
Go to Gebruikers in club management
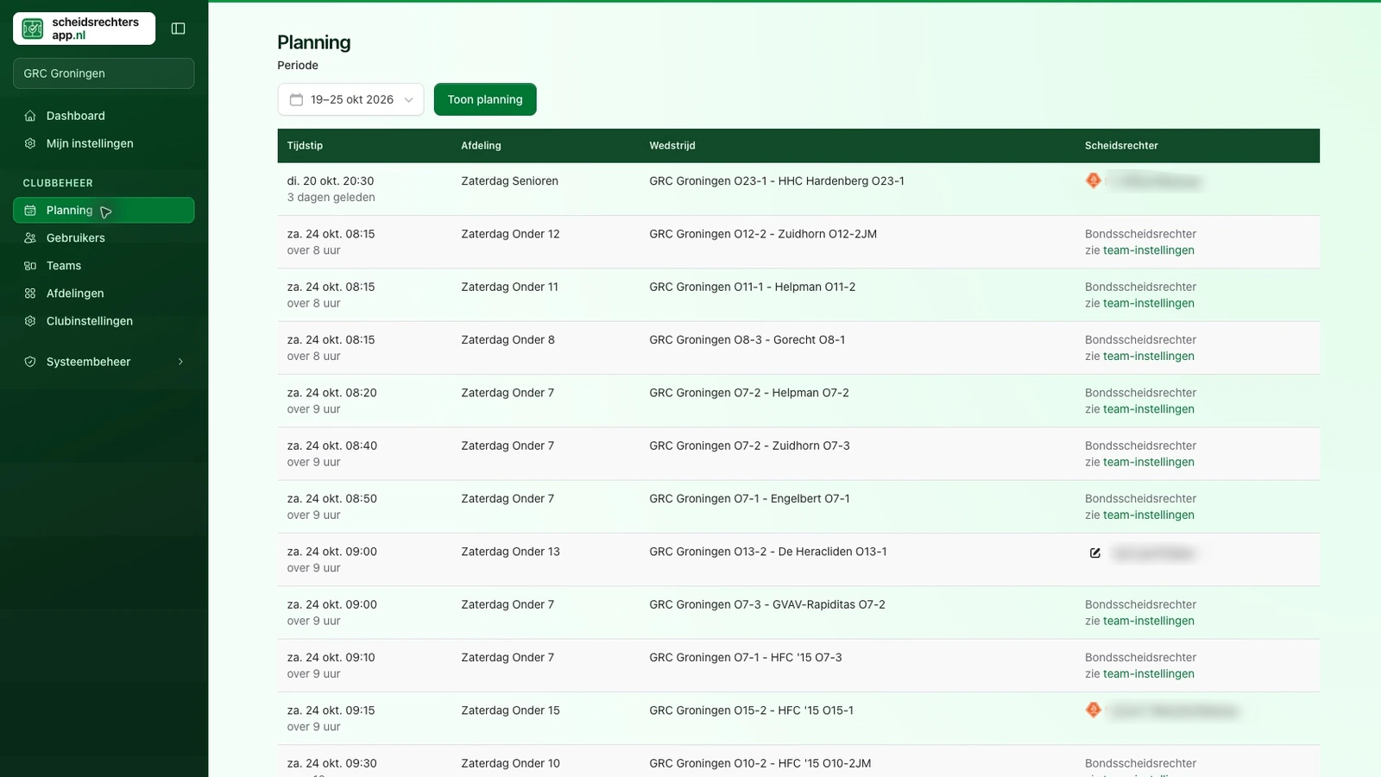(x=104, y=238)
